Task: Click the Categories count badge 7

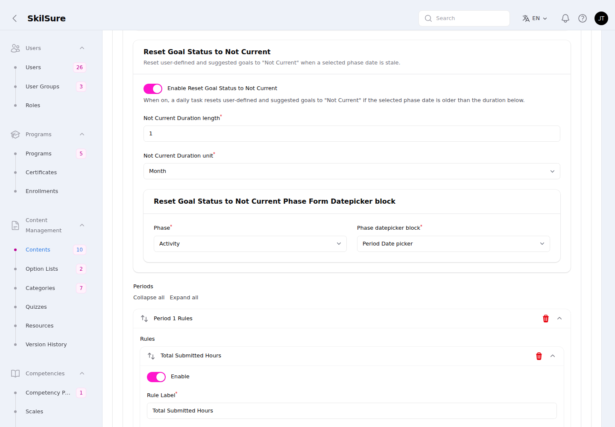Action: [81, 288]
